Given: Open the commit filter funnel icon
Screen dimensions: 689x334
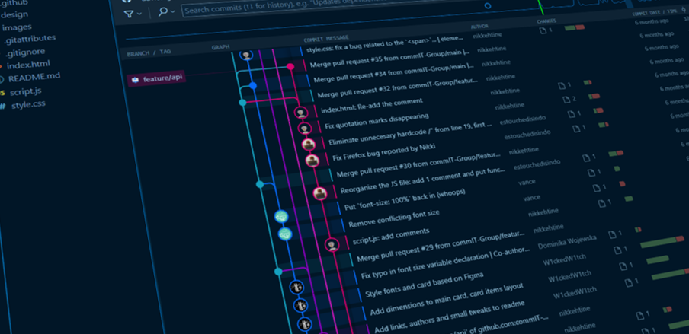Looking at the screenshot, I should [x=128, y=14].
